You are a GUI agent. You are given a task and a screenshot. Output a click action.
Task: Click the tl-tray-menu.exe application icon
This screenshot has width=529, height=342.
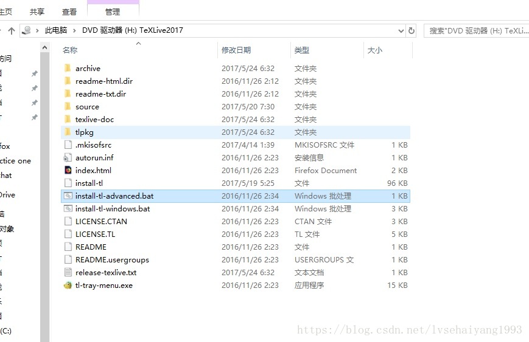(68, 286)
